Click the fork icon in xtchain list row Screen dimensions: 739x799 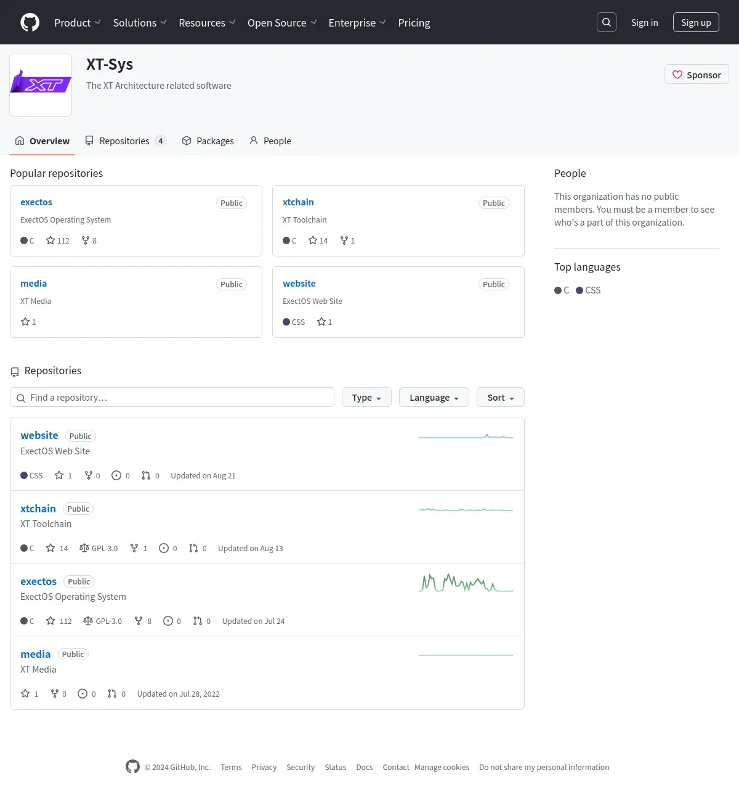(134, 548)
